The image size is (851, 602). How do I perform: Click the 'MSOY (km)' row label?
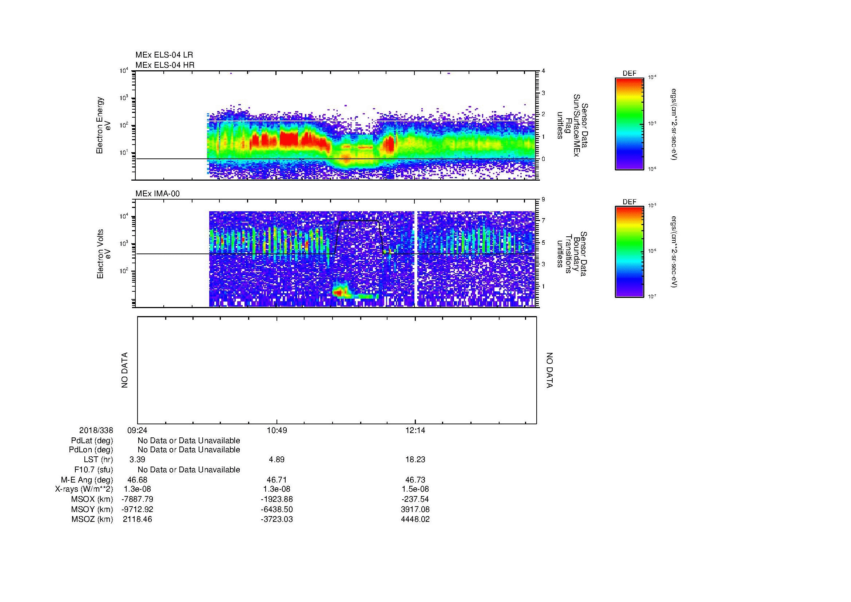pyautogui.click(x=92, y=509)
